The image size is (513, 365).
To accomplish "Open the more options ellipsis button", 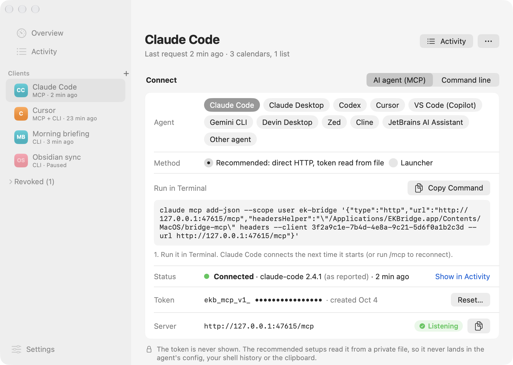I will pyautogui.click(x=488, y=41).
